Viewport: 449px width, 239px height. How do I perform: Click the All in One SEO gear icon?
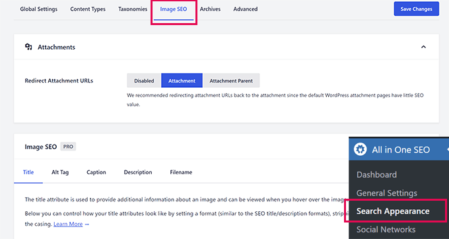(x=361, y=149)
